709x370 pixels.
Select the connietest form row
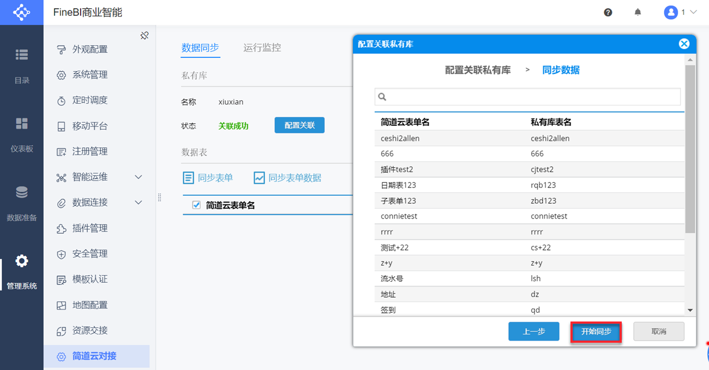coord(530,216)
